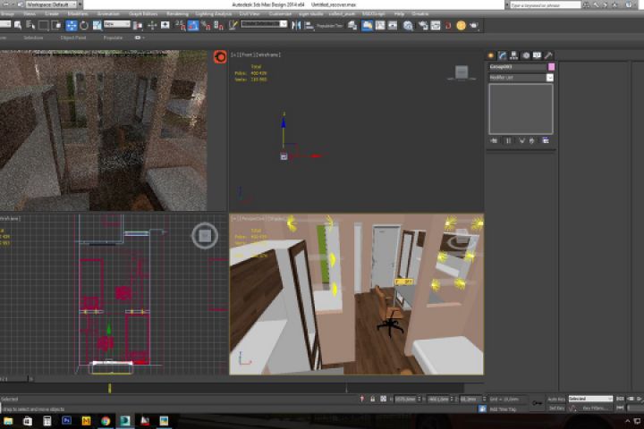Screen dimensions: 644x429
Task: Open the Curve Editor from main toolbar
Action: (380, 25)
